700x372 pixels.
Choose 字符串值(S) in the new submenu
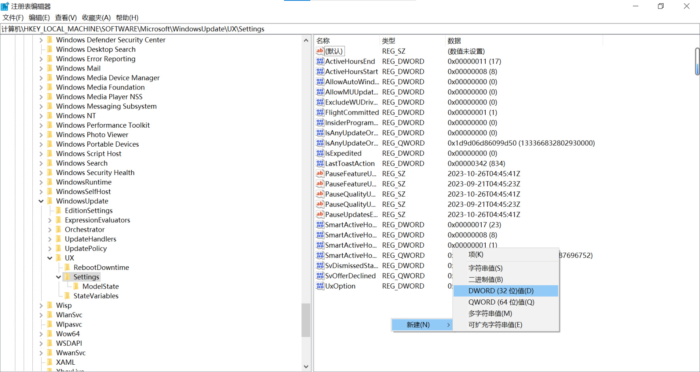(506, 268)
